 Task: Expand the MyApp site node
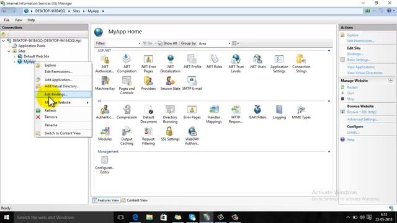(14, 62)
